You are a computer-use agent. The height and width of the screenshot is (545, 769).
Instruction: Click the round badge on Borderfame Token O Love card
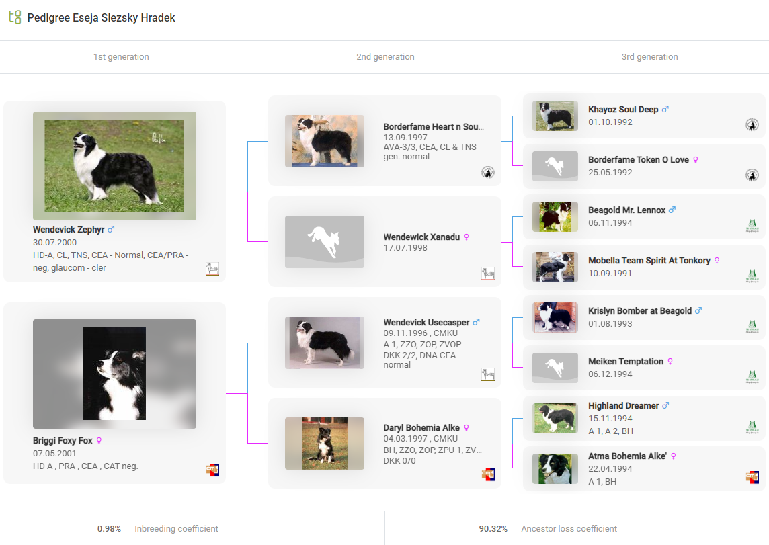[x=752, y=175]
